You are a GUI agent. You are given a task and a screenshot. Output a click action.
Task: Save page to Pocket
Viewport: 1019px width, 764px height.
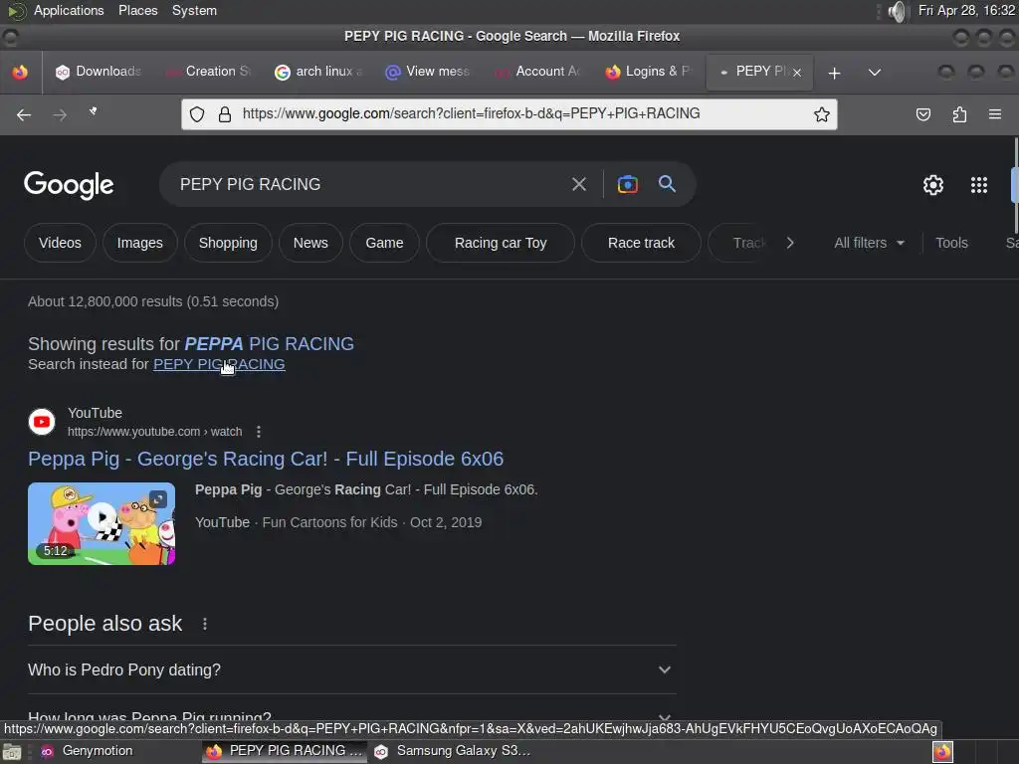tap(922, 115)
